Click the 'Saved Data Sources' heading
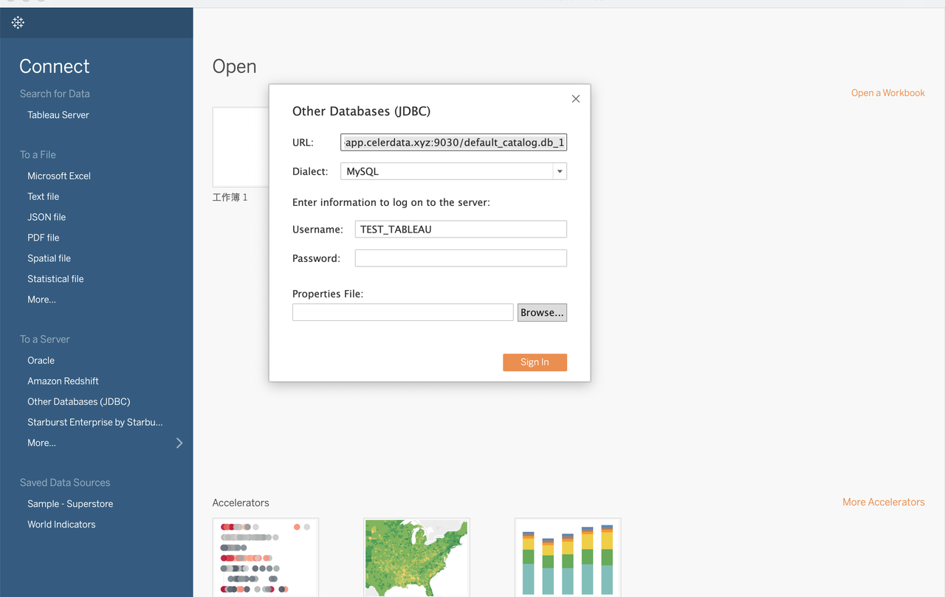Viewport: 945px width, 597px height. click(65, 483)
